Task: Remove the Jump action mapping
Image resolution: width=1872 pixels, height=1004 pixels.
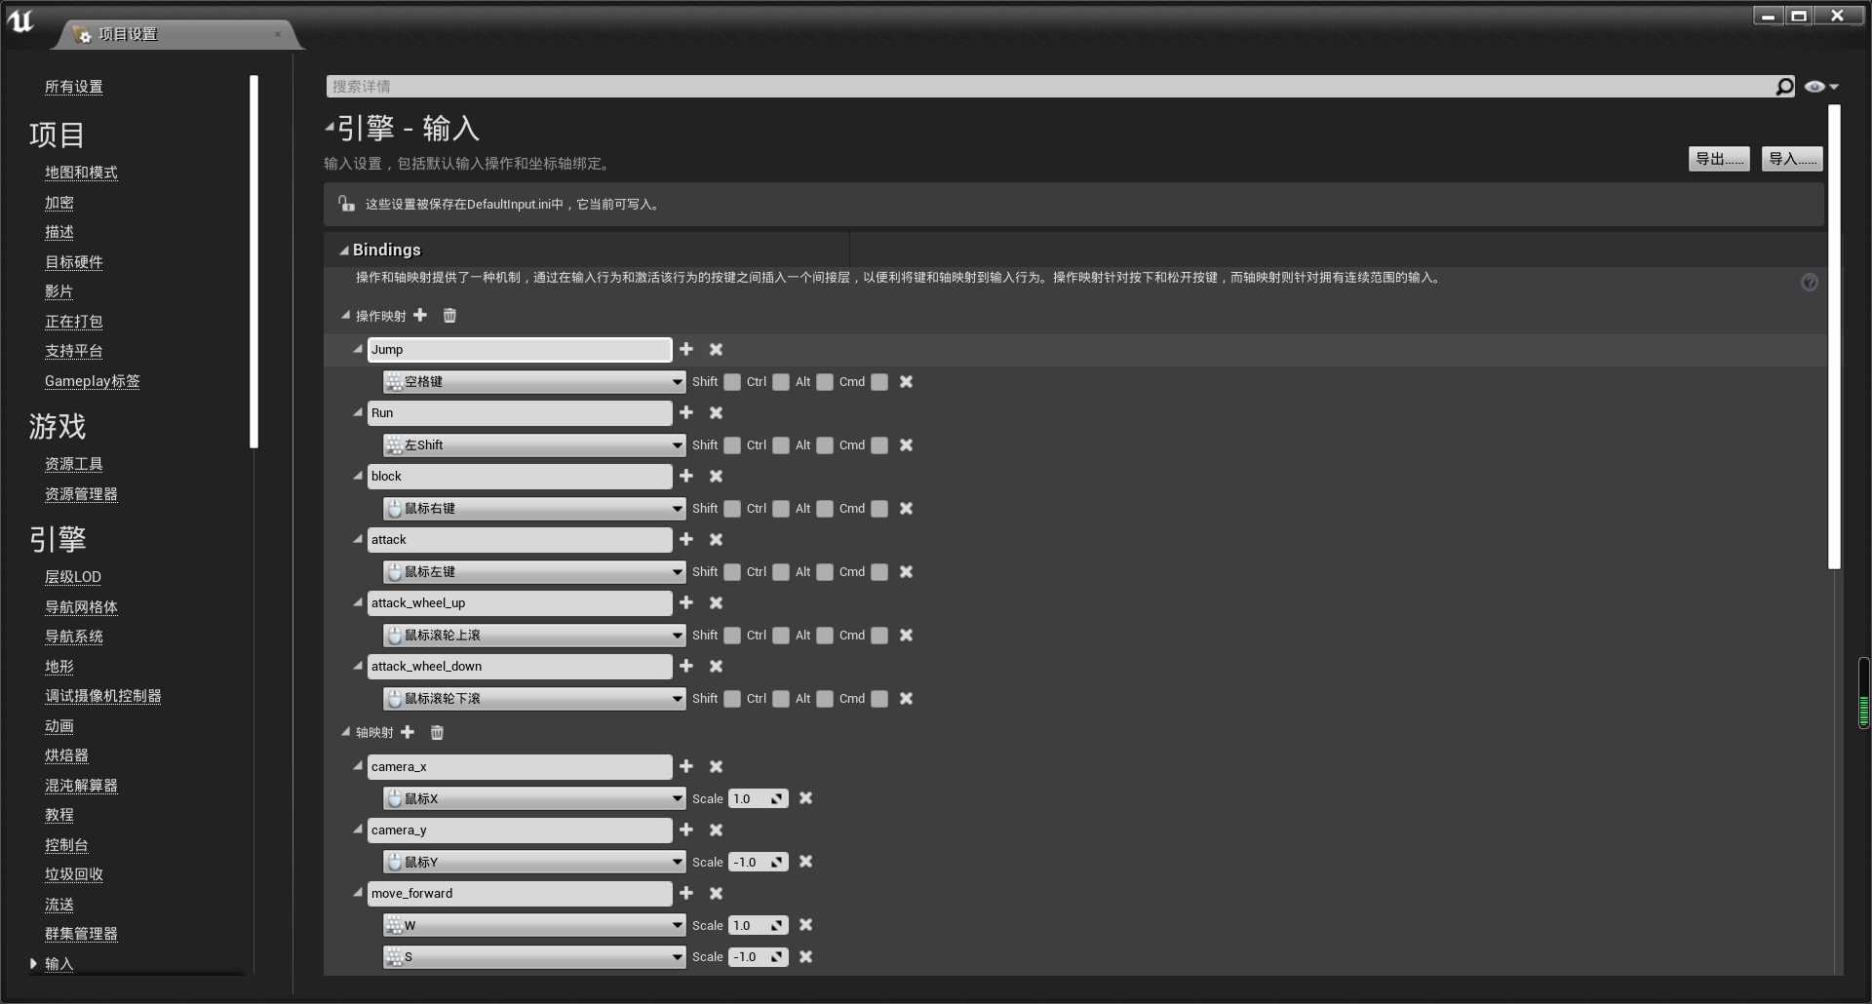Action: tap(716, 349)
